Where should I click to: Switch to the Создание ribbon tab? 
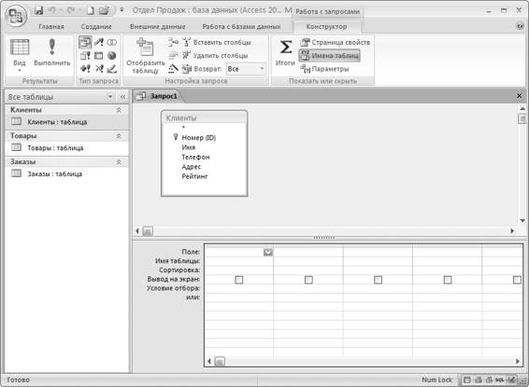(x=96, y=27)
